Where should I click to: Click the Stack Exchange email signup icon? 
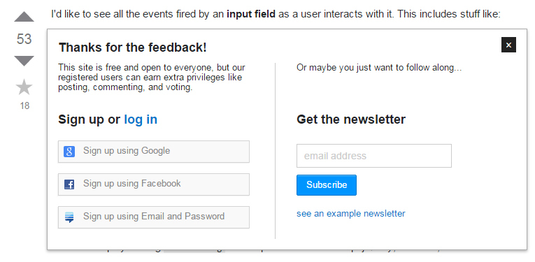69,217
